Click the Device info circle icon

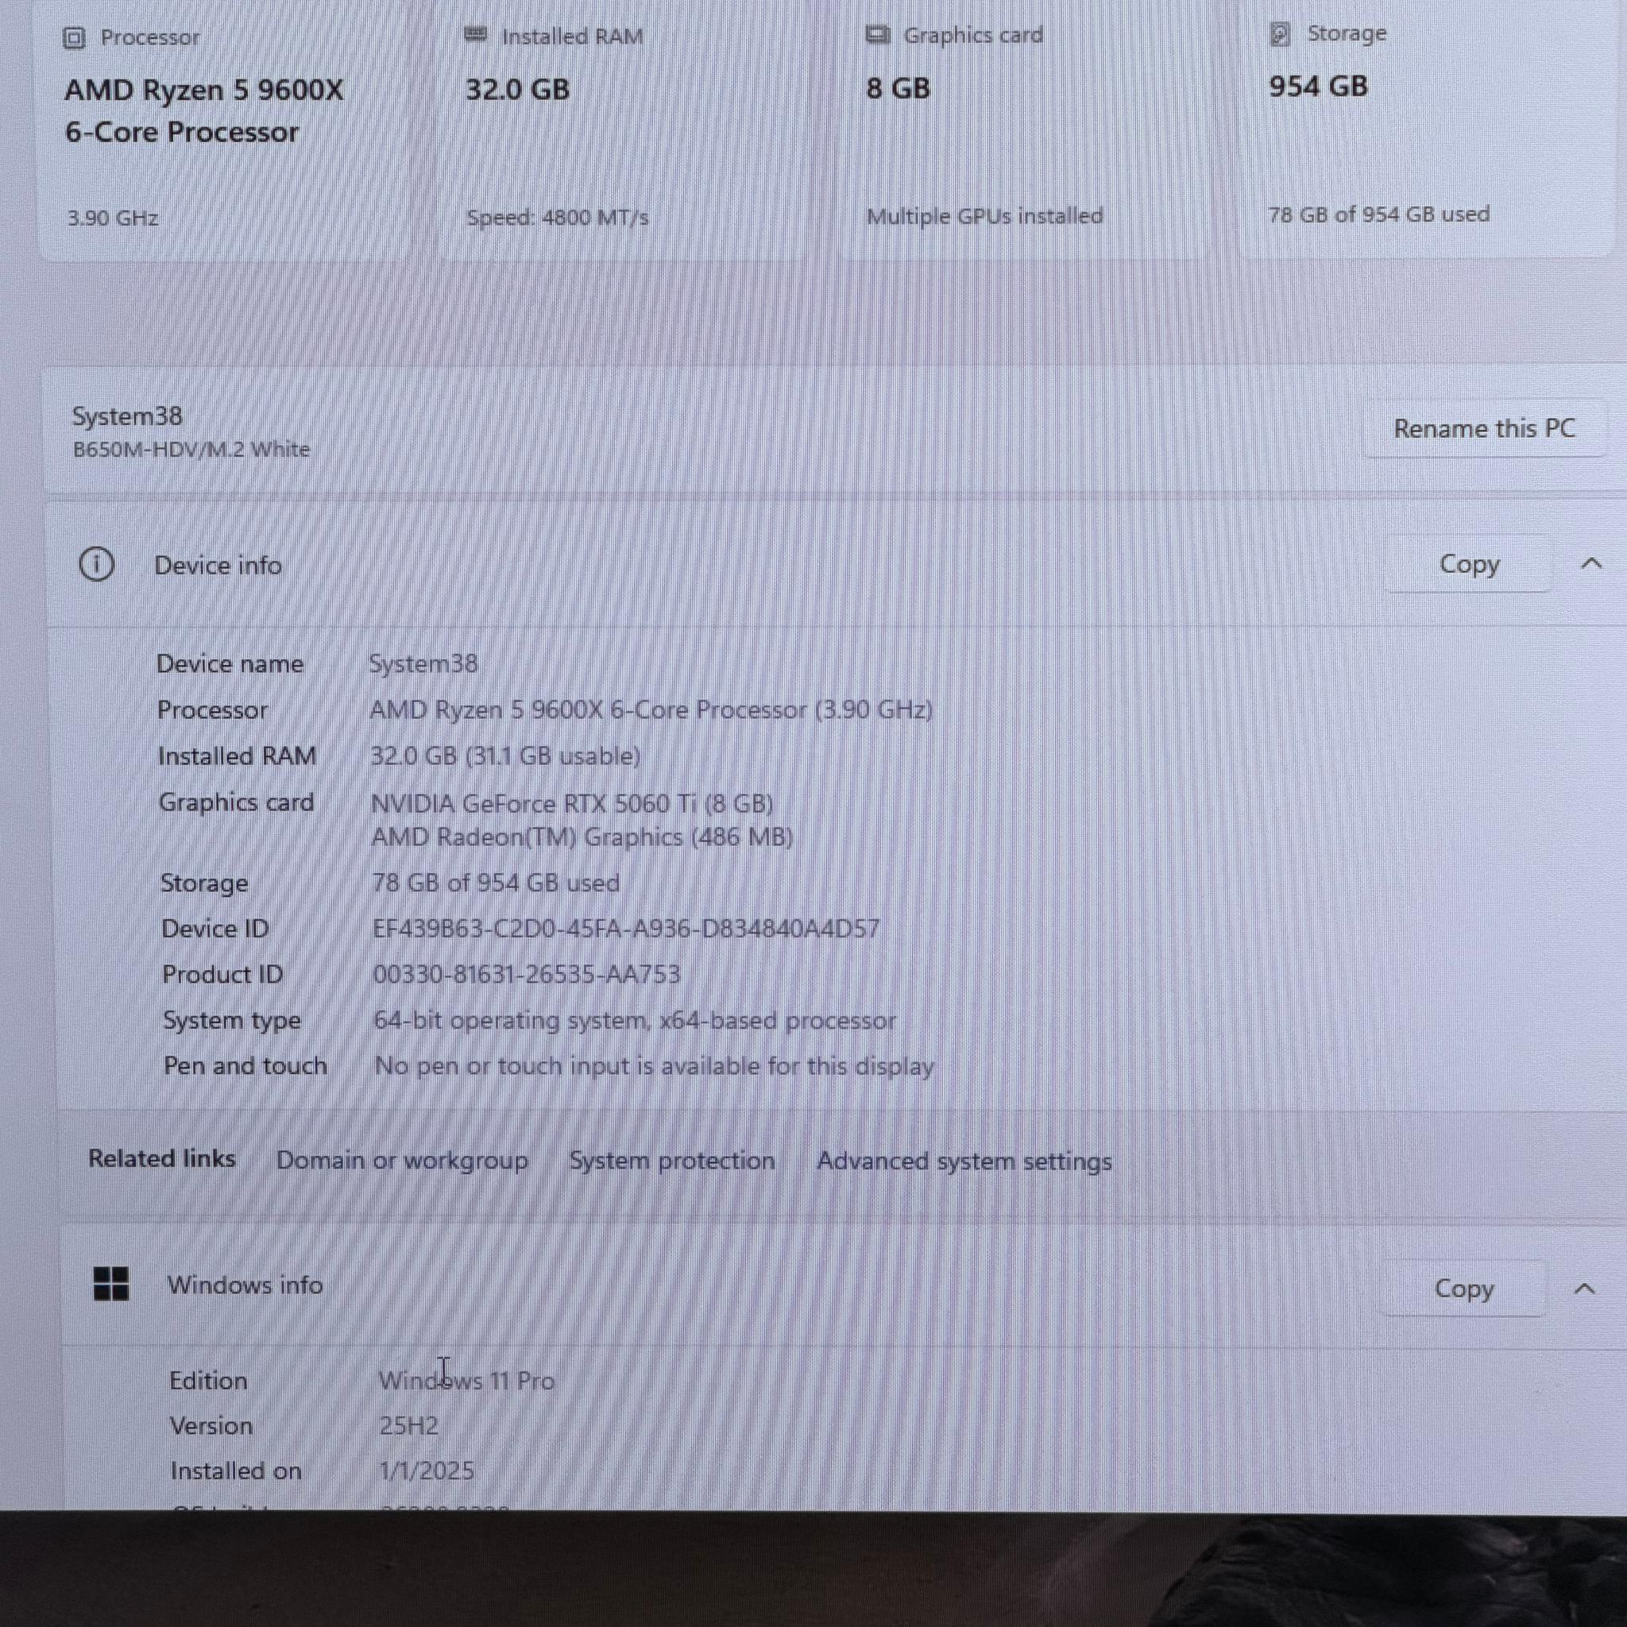(x=97, y=564)
